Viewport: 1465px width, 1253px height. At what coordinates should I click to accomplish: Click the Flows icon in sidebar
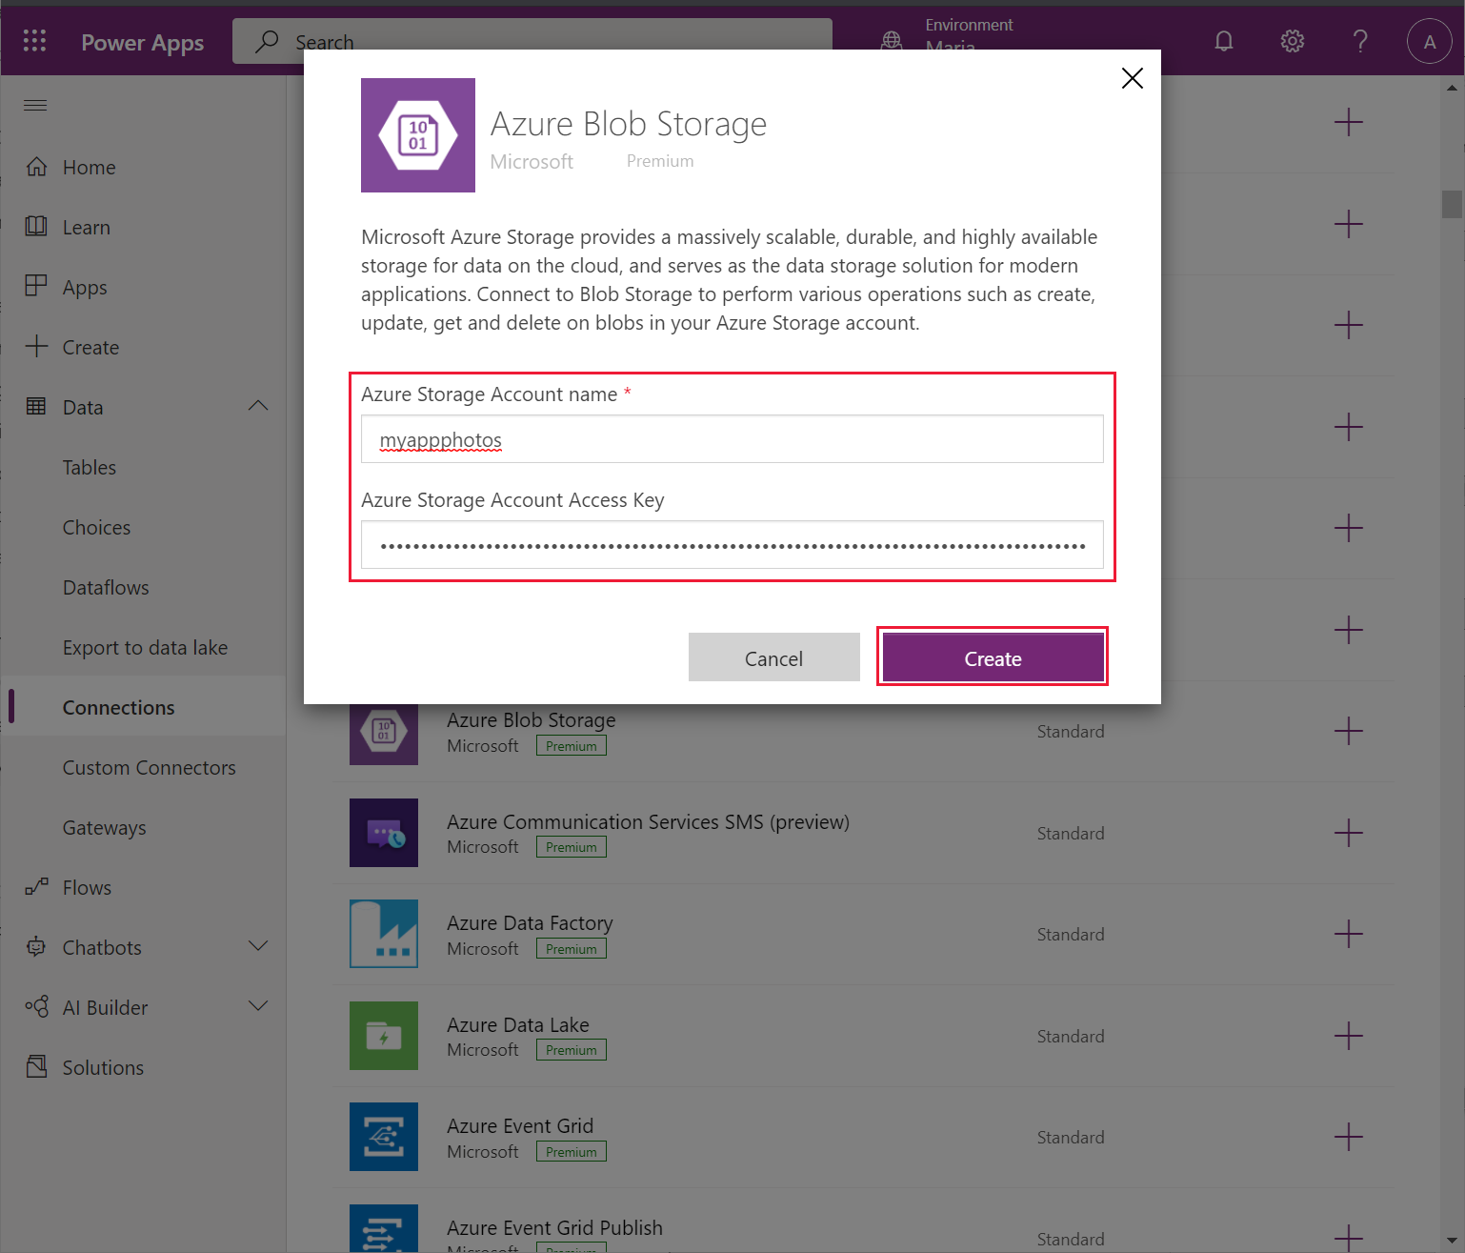[x=36, y=887]
